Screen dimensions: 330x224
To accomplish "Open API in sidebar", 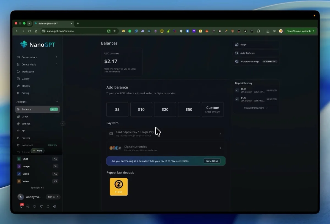I will point(37,131).
